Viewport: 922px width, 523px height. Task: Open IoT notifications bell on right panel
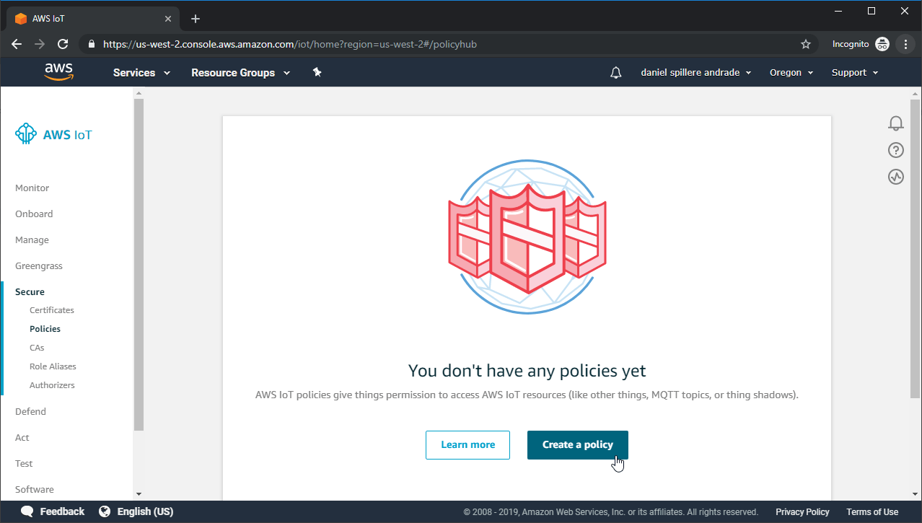click(895, 123)
